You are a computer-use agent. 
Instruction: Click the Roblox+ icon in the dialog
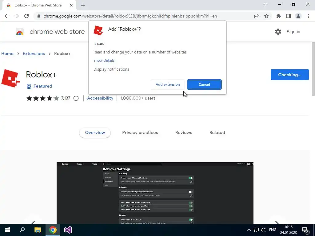pyautogui.click(x=98, y=30)
